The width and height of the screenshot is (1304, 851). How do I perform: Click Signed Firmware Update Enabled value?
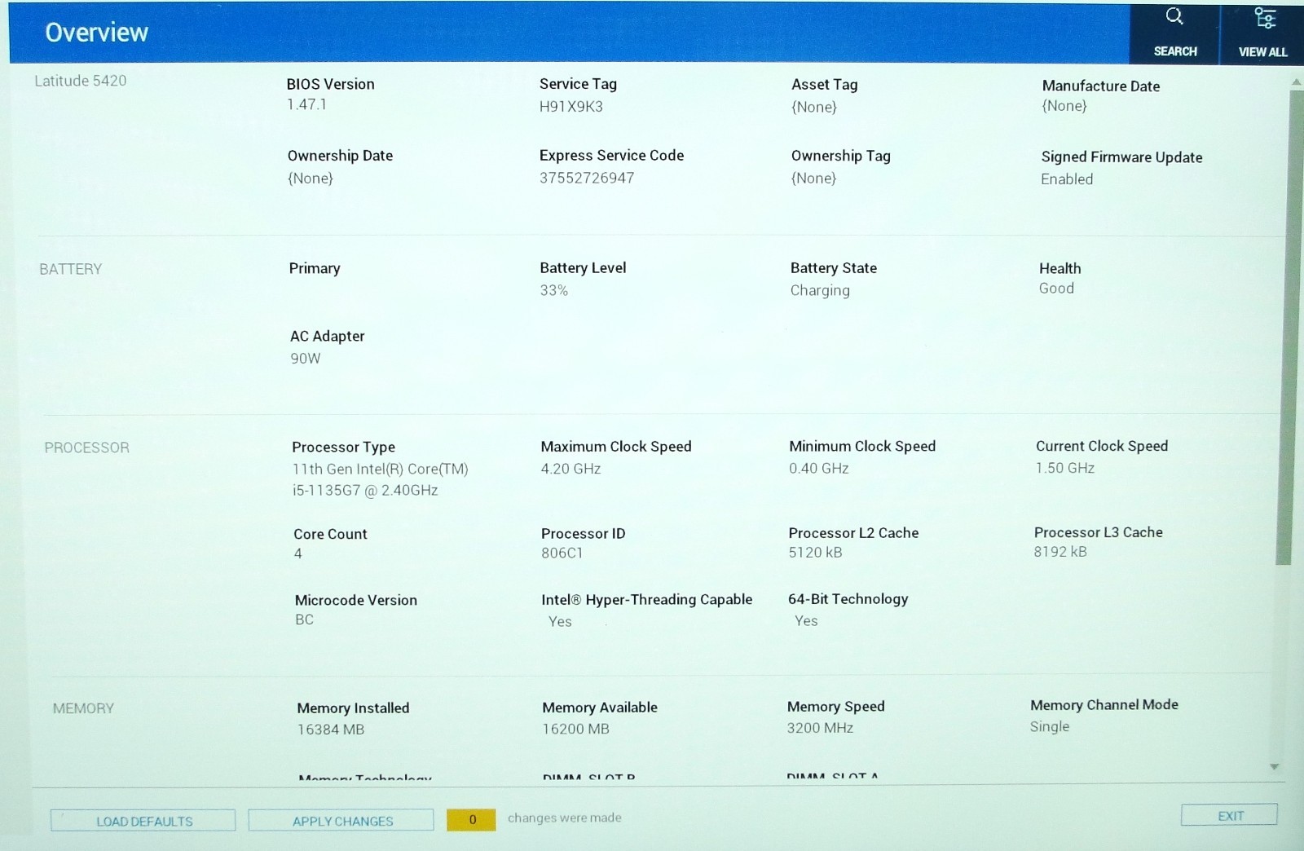coord(1067,179)
